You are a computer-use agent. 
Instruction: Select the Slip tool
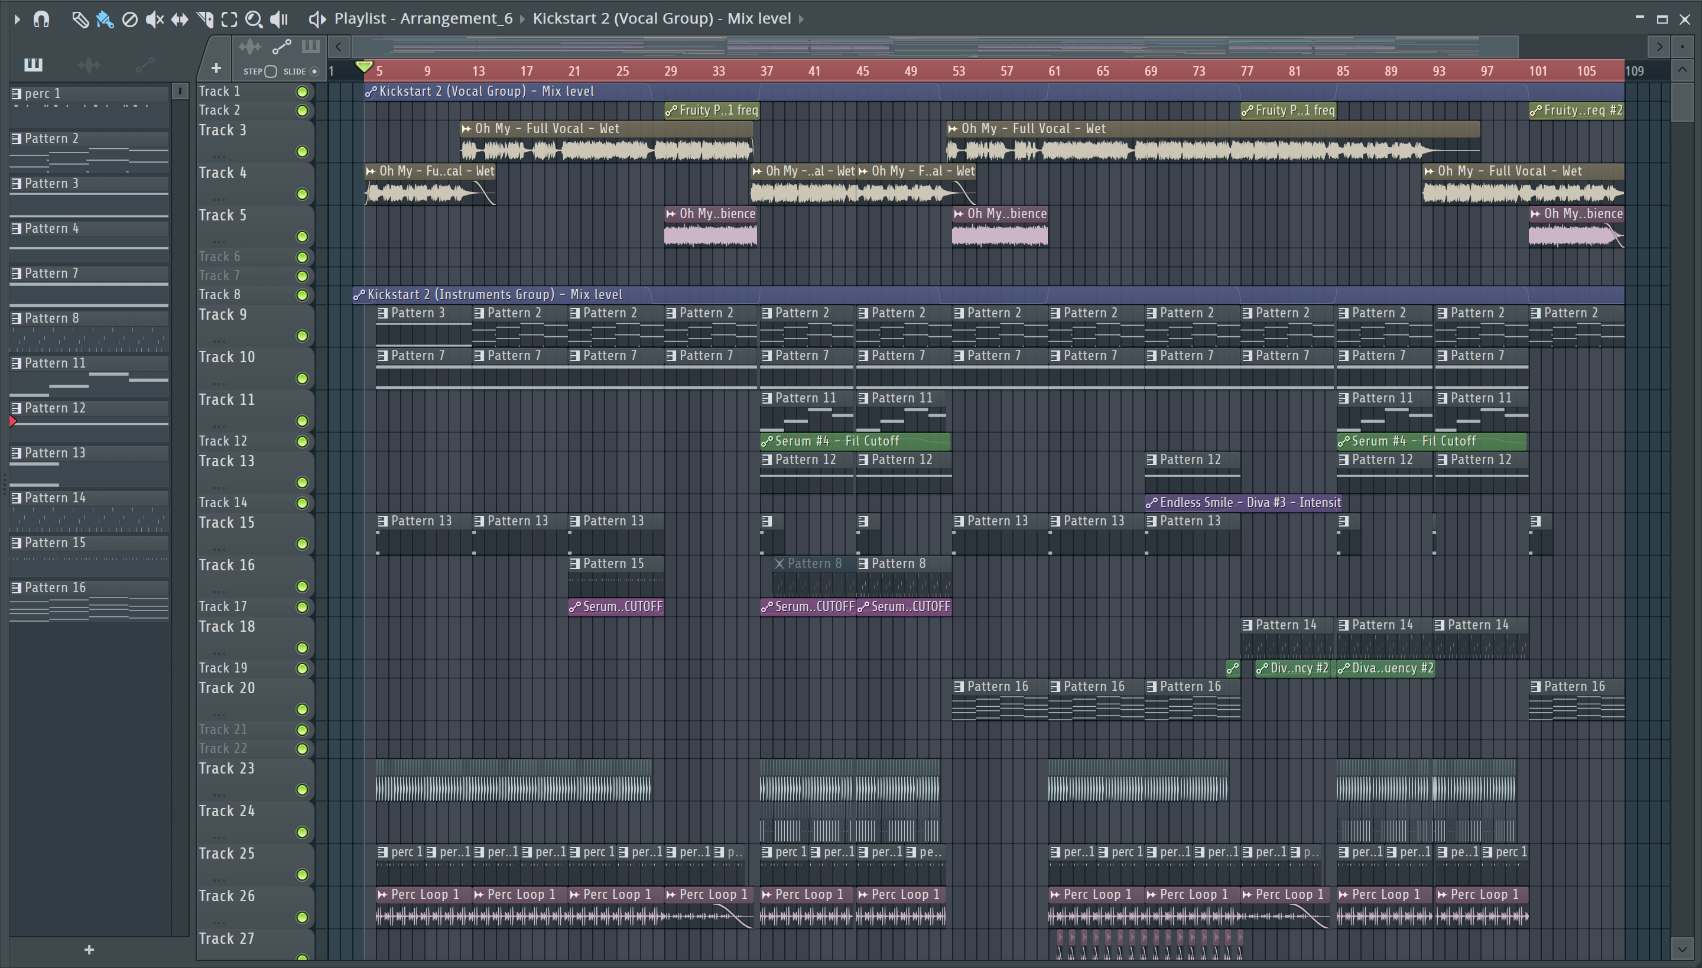coord(180,20)
